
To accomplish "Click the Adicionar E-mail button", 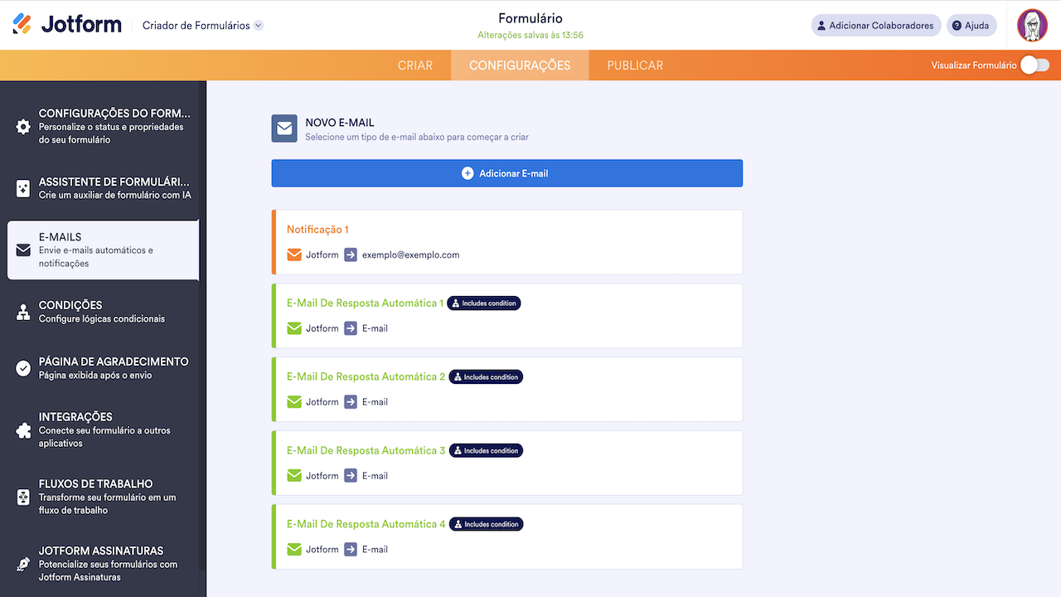I will click(506, 173).
